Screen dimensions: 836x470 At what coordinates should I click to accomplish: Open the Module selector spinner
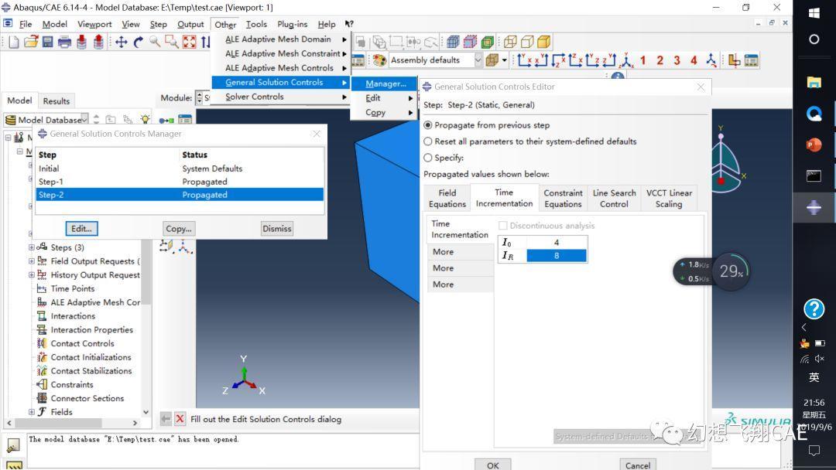pos(200,98)
